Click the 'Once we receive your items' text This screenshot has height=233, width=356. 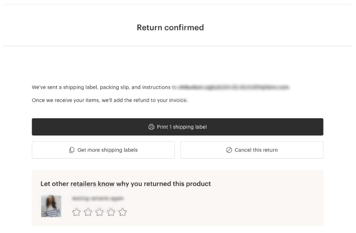tap(109, 100)
